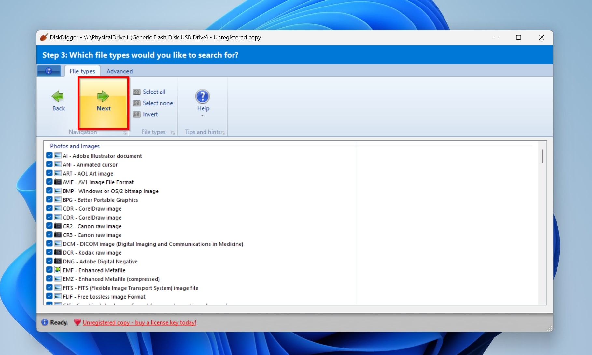The image size is (592, 355).
Task: Switch to the File types tab
Action: 82,71
